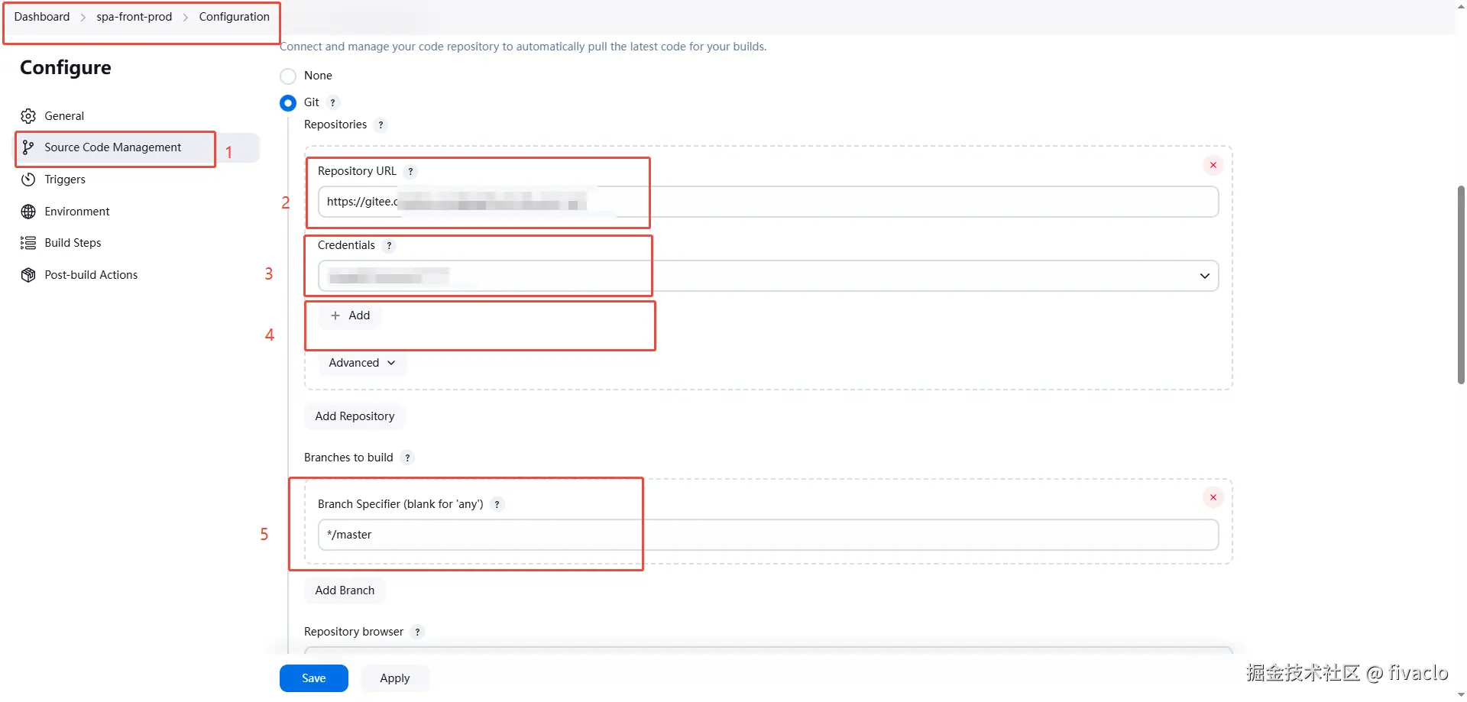Click the General gear icon in the sidebar
This screenshot has height=702, width=1467.
tap(28, 116)
